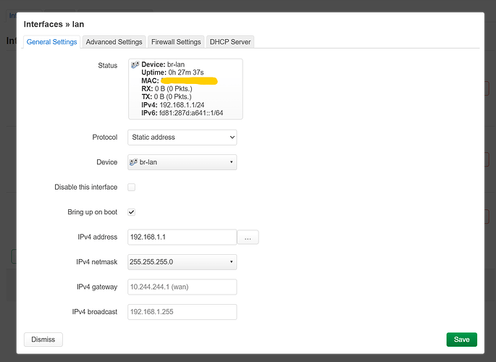Go to the DHCP Server tab
Image resolution: width=496 pixels, height=362 pixels.
(230, 42)
